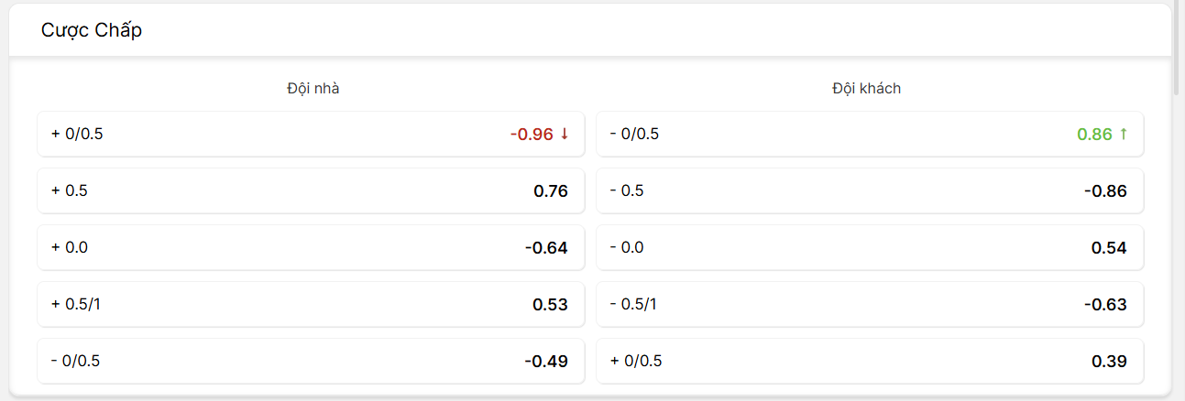The height and width of the screenshot is (401, 1185).
Task: Click the Đội khách column label
Action: pos(866,89)
